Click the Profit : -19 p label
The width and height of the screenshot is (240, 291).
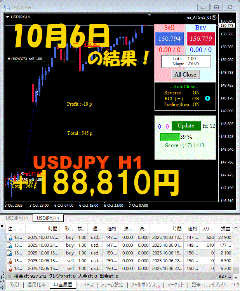coord(79,104)
